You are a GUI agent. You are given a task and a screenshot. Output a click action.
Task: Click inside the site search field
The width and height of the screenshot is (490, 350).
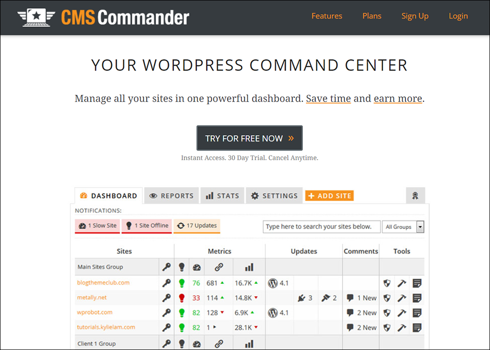coord(321,227)
